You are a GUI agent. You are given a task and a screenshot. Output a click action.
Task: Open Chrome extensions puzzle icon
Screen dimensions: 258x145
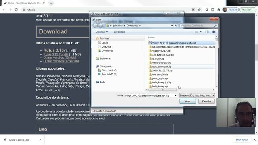[218, 10]
